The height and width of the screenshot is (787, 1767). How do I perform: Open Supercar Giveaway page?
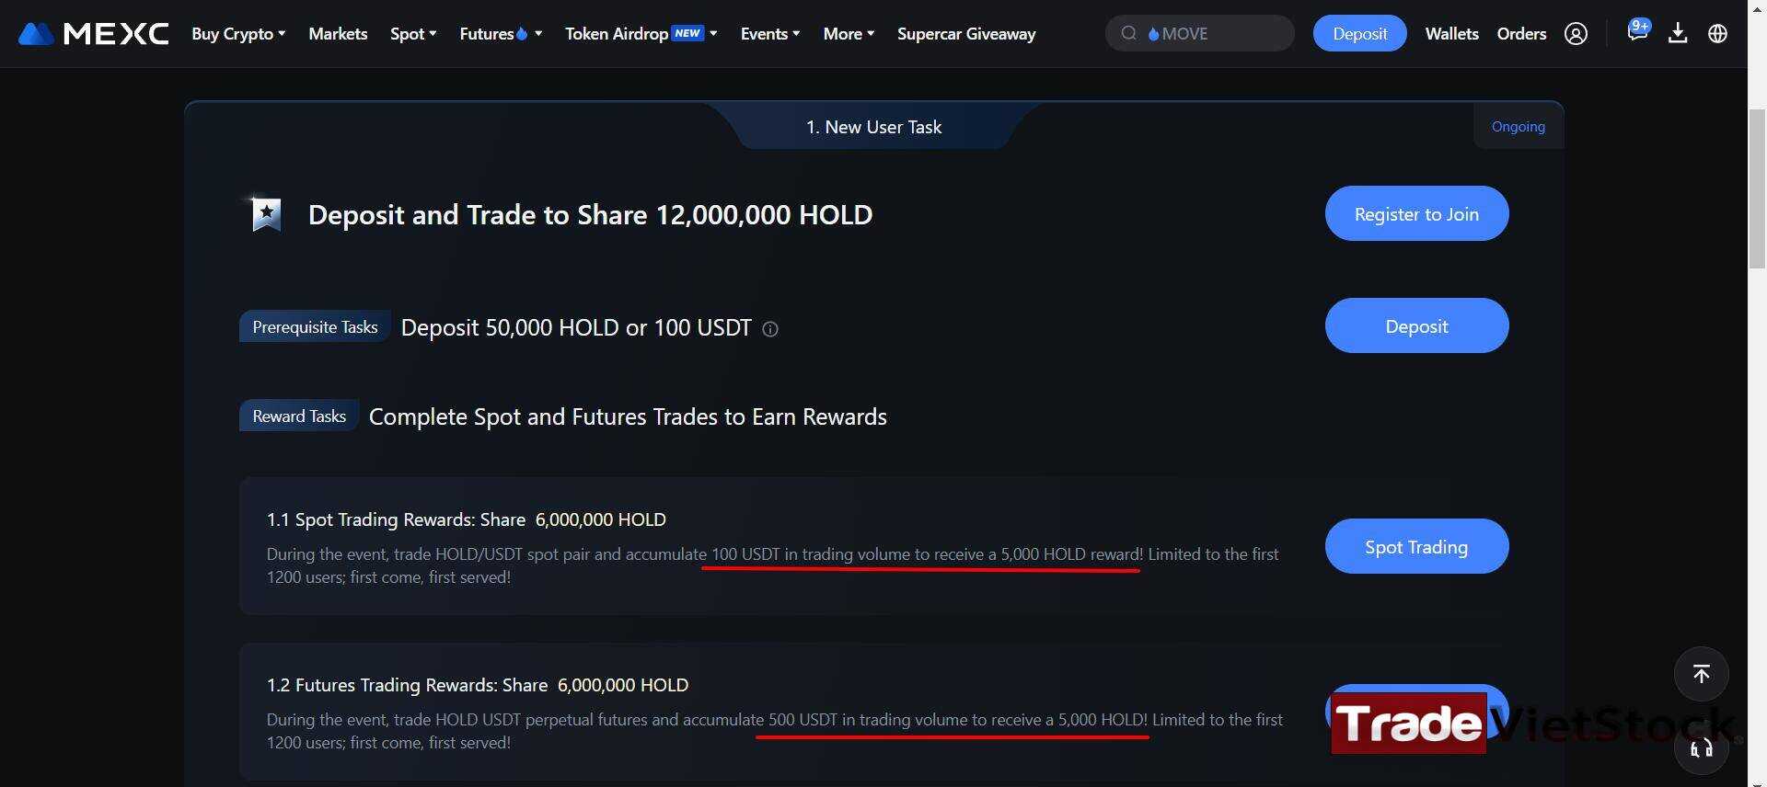click(x=966, y=34)
